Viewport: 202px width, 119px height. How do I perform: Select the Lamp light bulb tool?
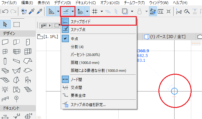[x=5, y=89]
